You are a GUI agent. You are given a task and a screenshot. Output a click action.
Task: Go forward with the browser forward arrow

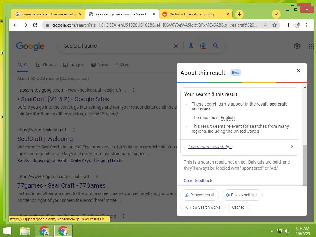point(25,25)
